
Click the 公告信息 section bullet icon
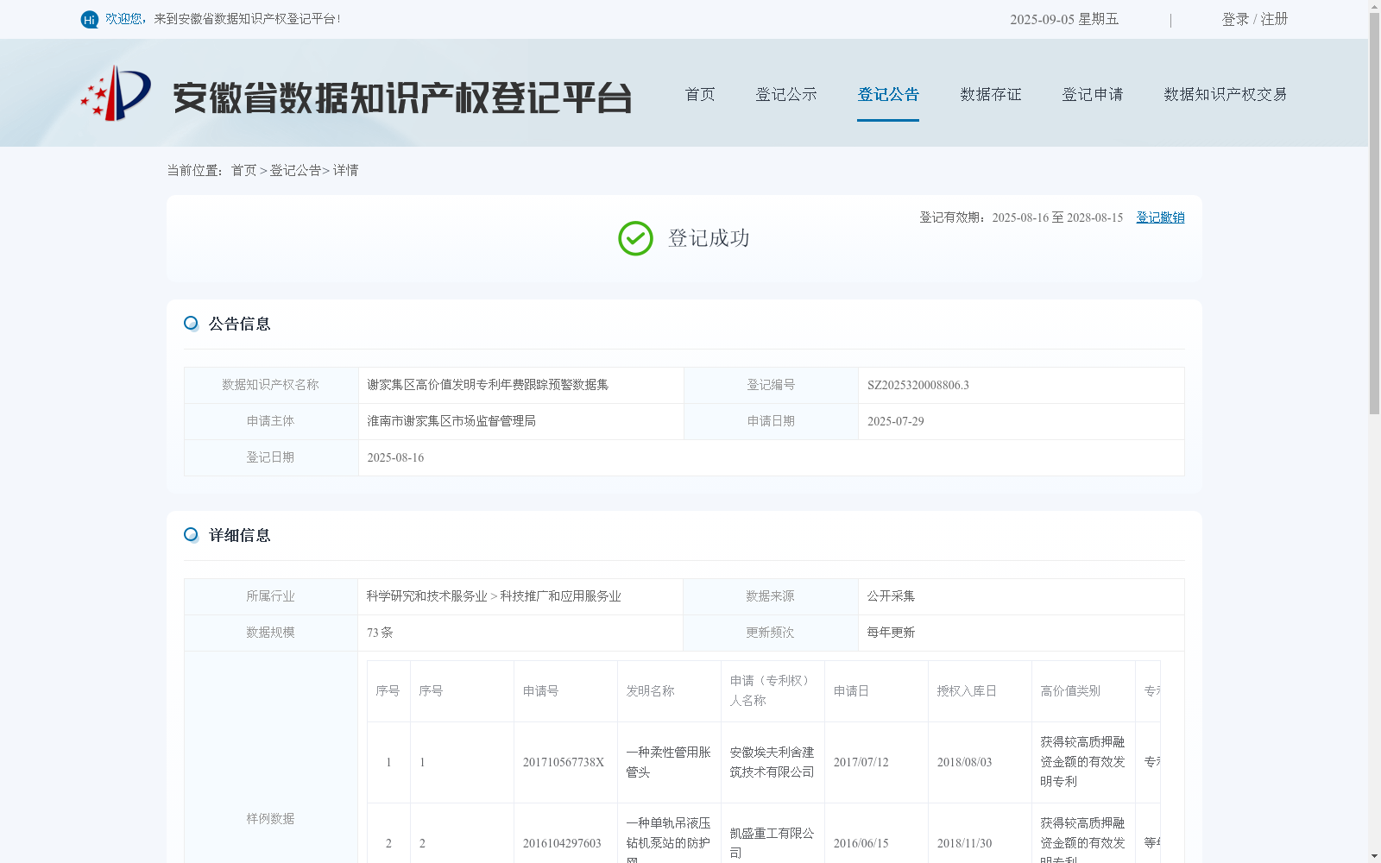coord(191,323)
